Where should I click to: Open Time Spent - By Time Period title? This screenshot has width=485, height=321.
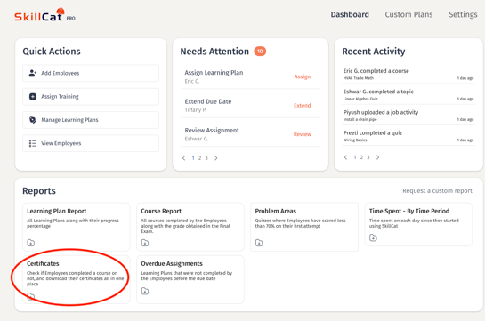click(x=409, y=211)
